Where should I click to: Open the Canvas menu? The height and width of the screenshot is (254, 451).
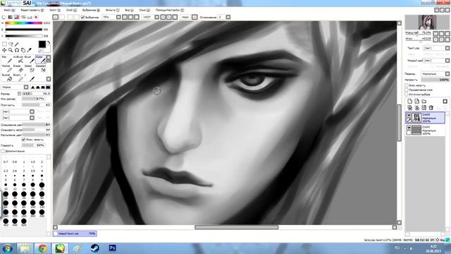click(55, 10)
